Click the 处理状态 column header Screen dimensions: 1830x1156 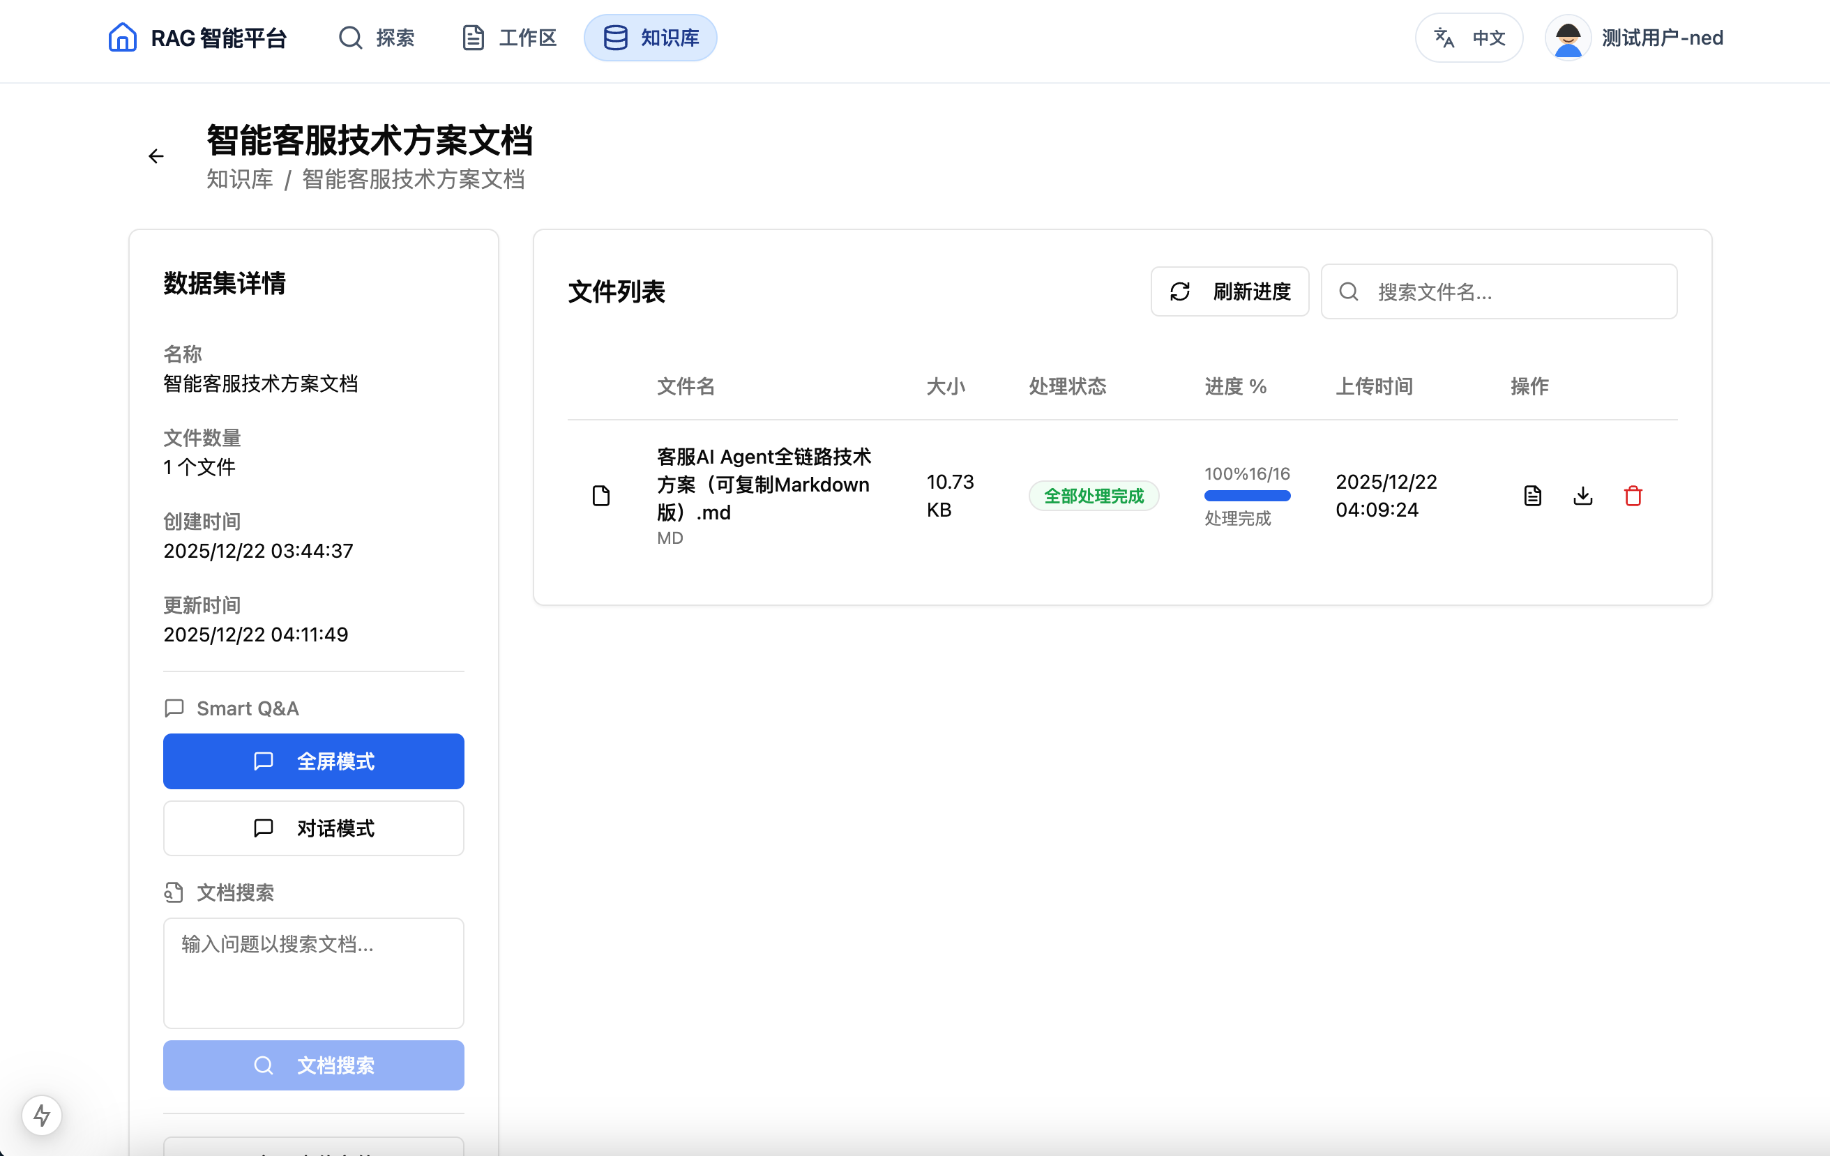(1067, 386)
